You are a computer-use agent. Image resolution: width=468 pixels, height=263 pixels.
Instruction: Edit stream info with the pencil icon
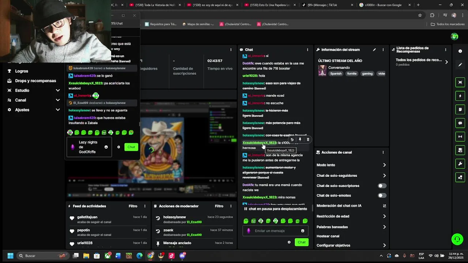tap(374, 50)
